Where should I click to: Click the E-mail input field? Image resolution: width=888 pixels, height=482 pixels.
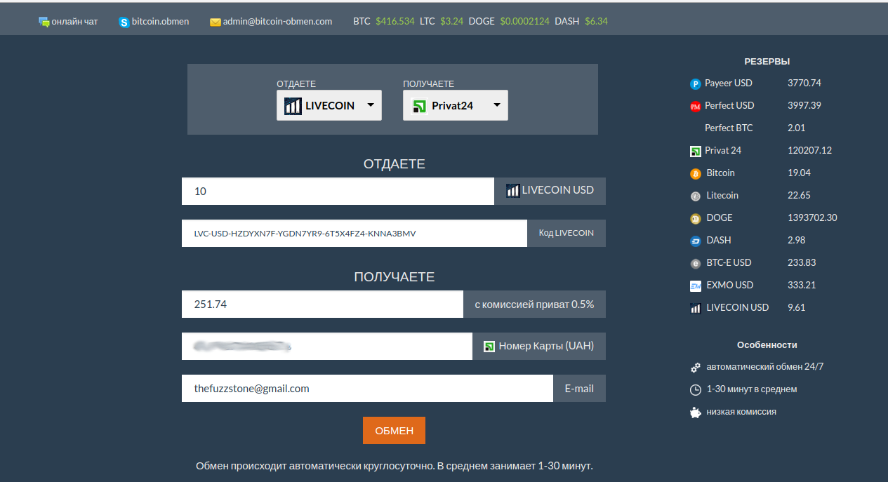(367, 388)
